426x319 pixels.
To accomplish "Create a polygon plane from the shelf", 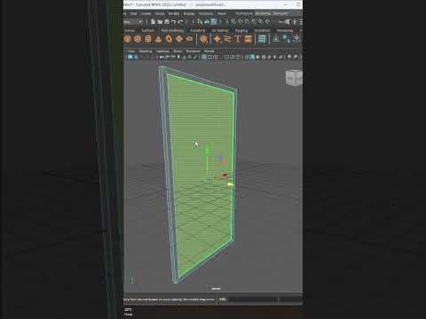I will pos(179,39).
